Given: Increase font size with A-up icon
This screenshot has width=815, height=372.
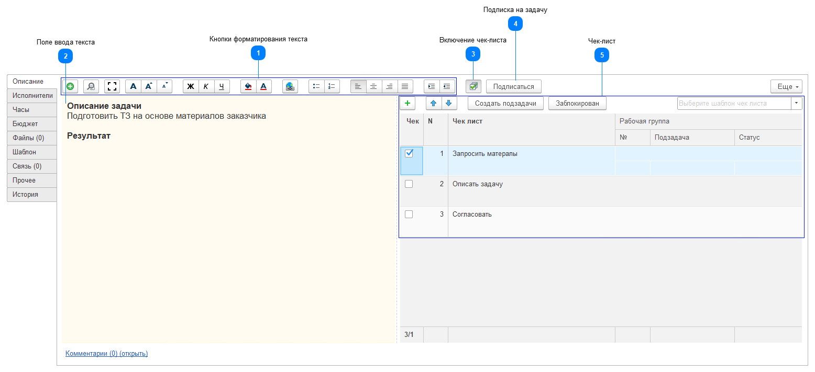Looking at the screenshot, I should point(149,86).
